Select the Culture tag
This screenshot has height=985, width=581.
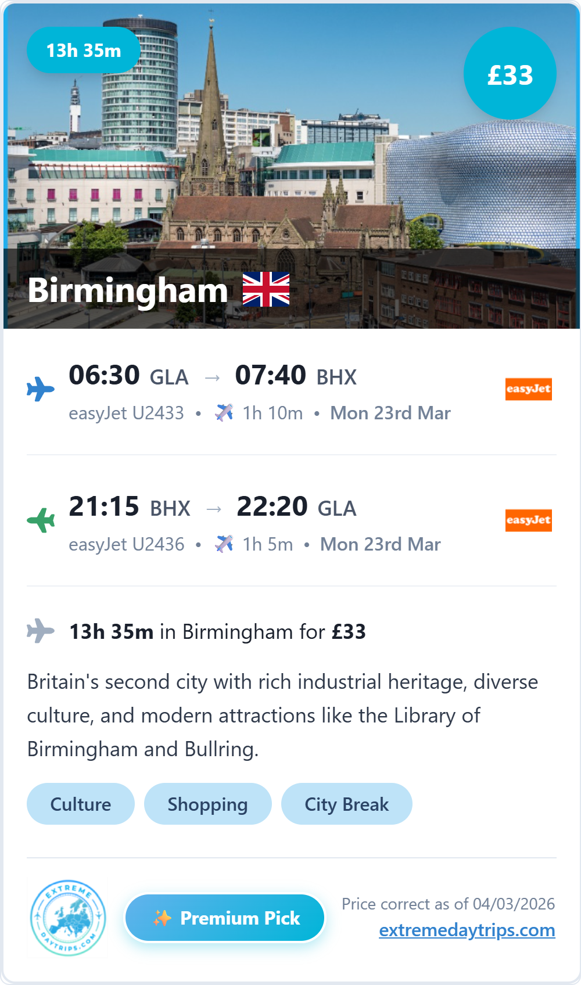pos(81,804)
